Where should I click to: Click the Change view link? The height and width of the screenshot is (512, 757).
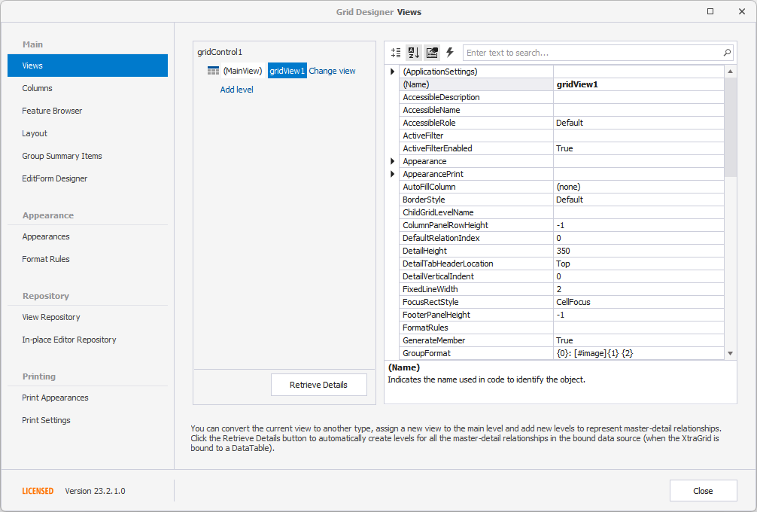[332, 71]
